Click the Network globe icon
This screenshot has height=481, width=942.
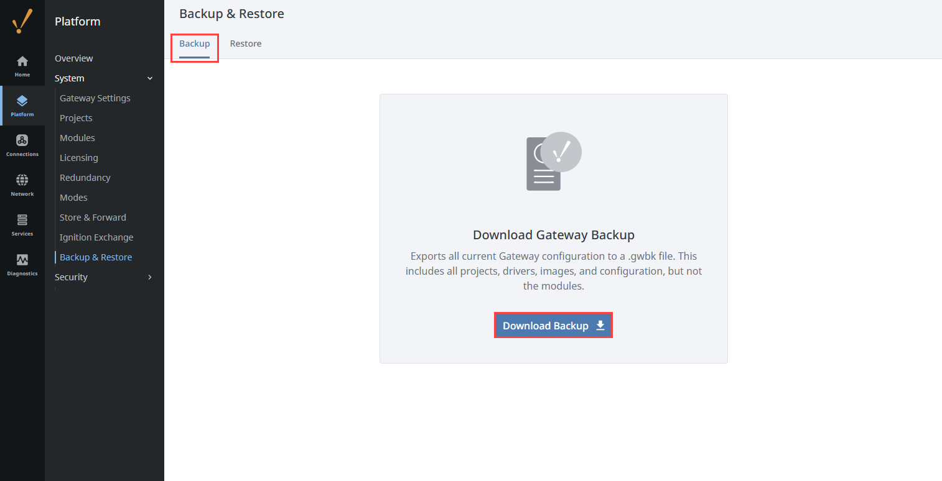pyautogui.click(x=22, y=181)
